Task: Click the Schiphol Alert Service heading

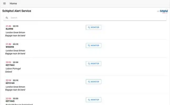Action: 17,11
